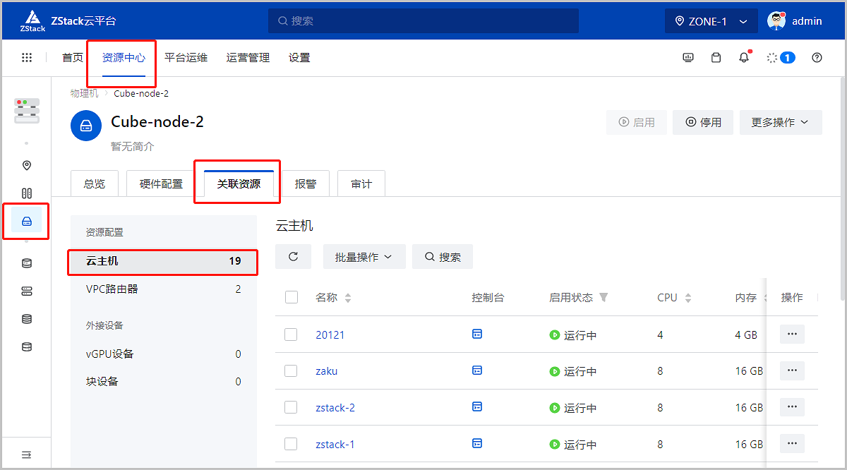Click the top search input field
This screenshot has width=847, height=470.
click(423, 21)
